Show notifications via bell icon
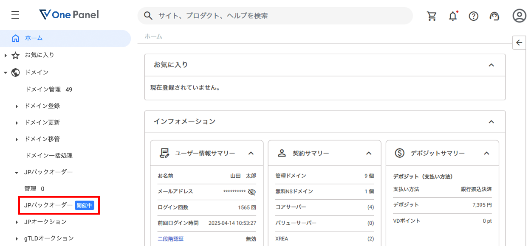This screenshot has height=246, width=531. pos(453,16)
